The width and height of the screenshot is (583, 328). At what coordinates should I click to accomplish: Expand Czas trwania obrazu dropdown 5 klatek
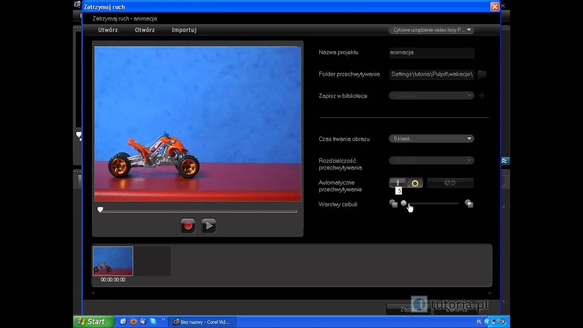pyautogui.click(x=431, y=138)
